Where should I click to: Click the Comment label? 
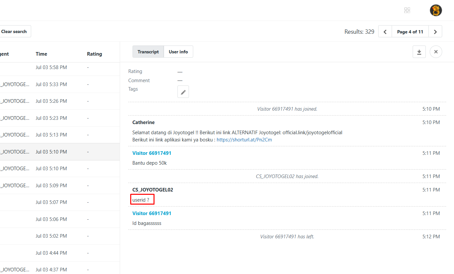click(x=139, y=81)
